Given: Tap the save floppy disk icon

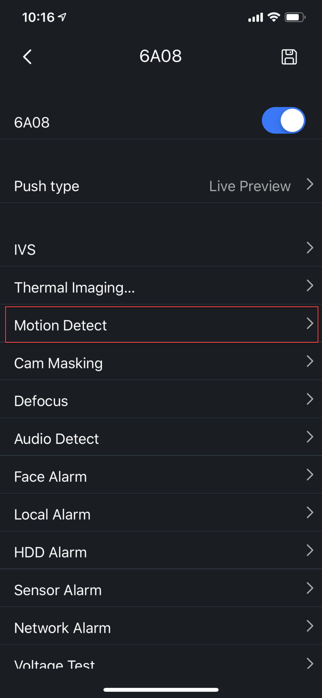Looking at the screenshot, I should pyautogui.click(x=289, y=57).
